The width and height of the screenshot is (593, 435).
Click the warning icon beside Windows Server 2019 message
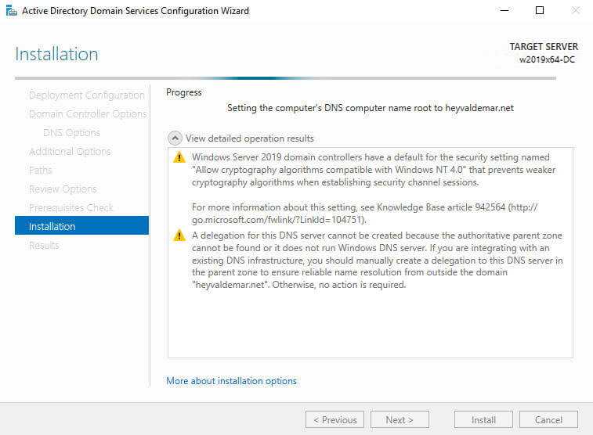[179, 157]
